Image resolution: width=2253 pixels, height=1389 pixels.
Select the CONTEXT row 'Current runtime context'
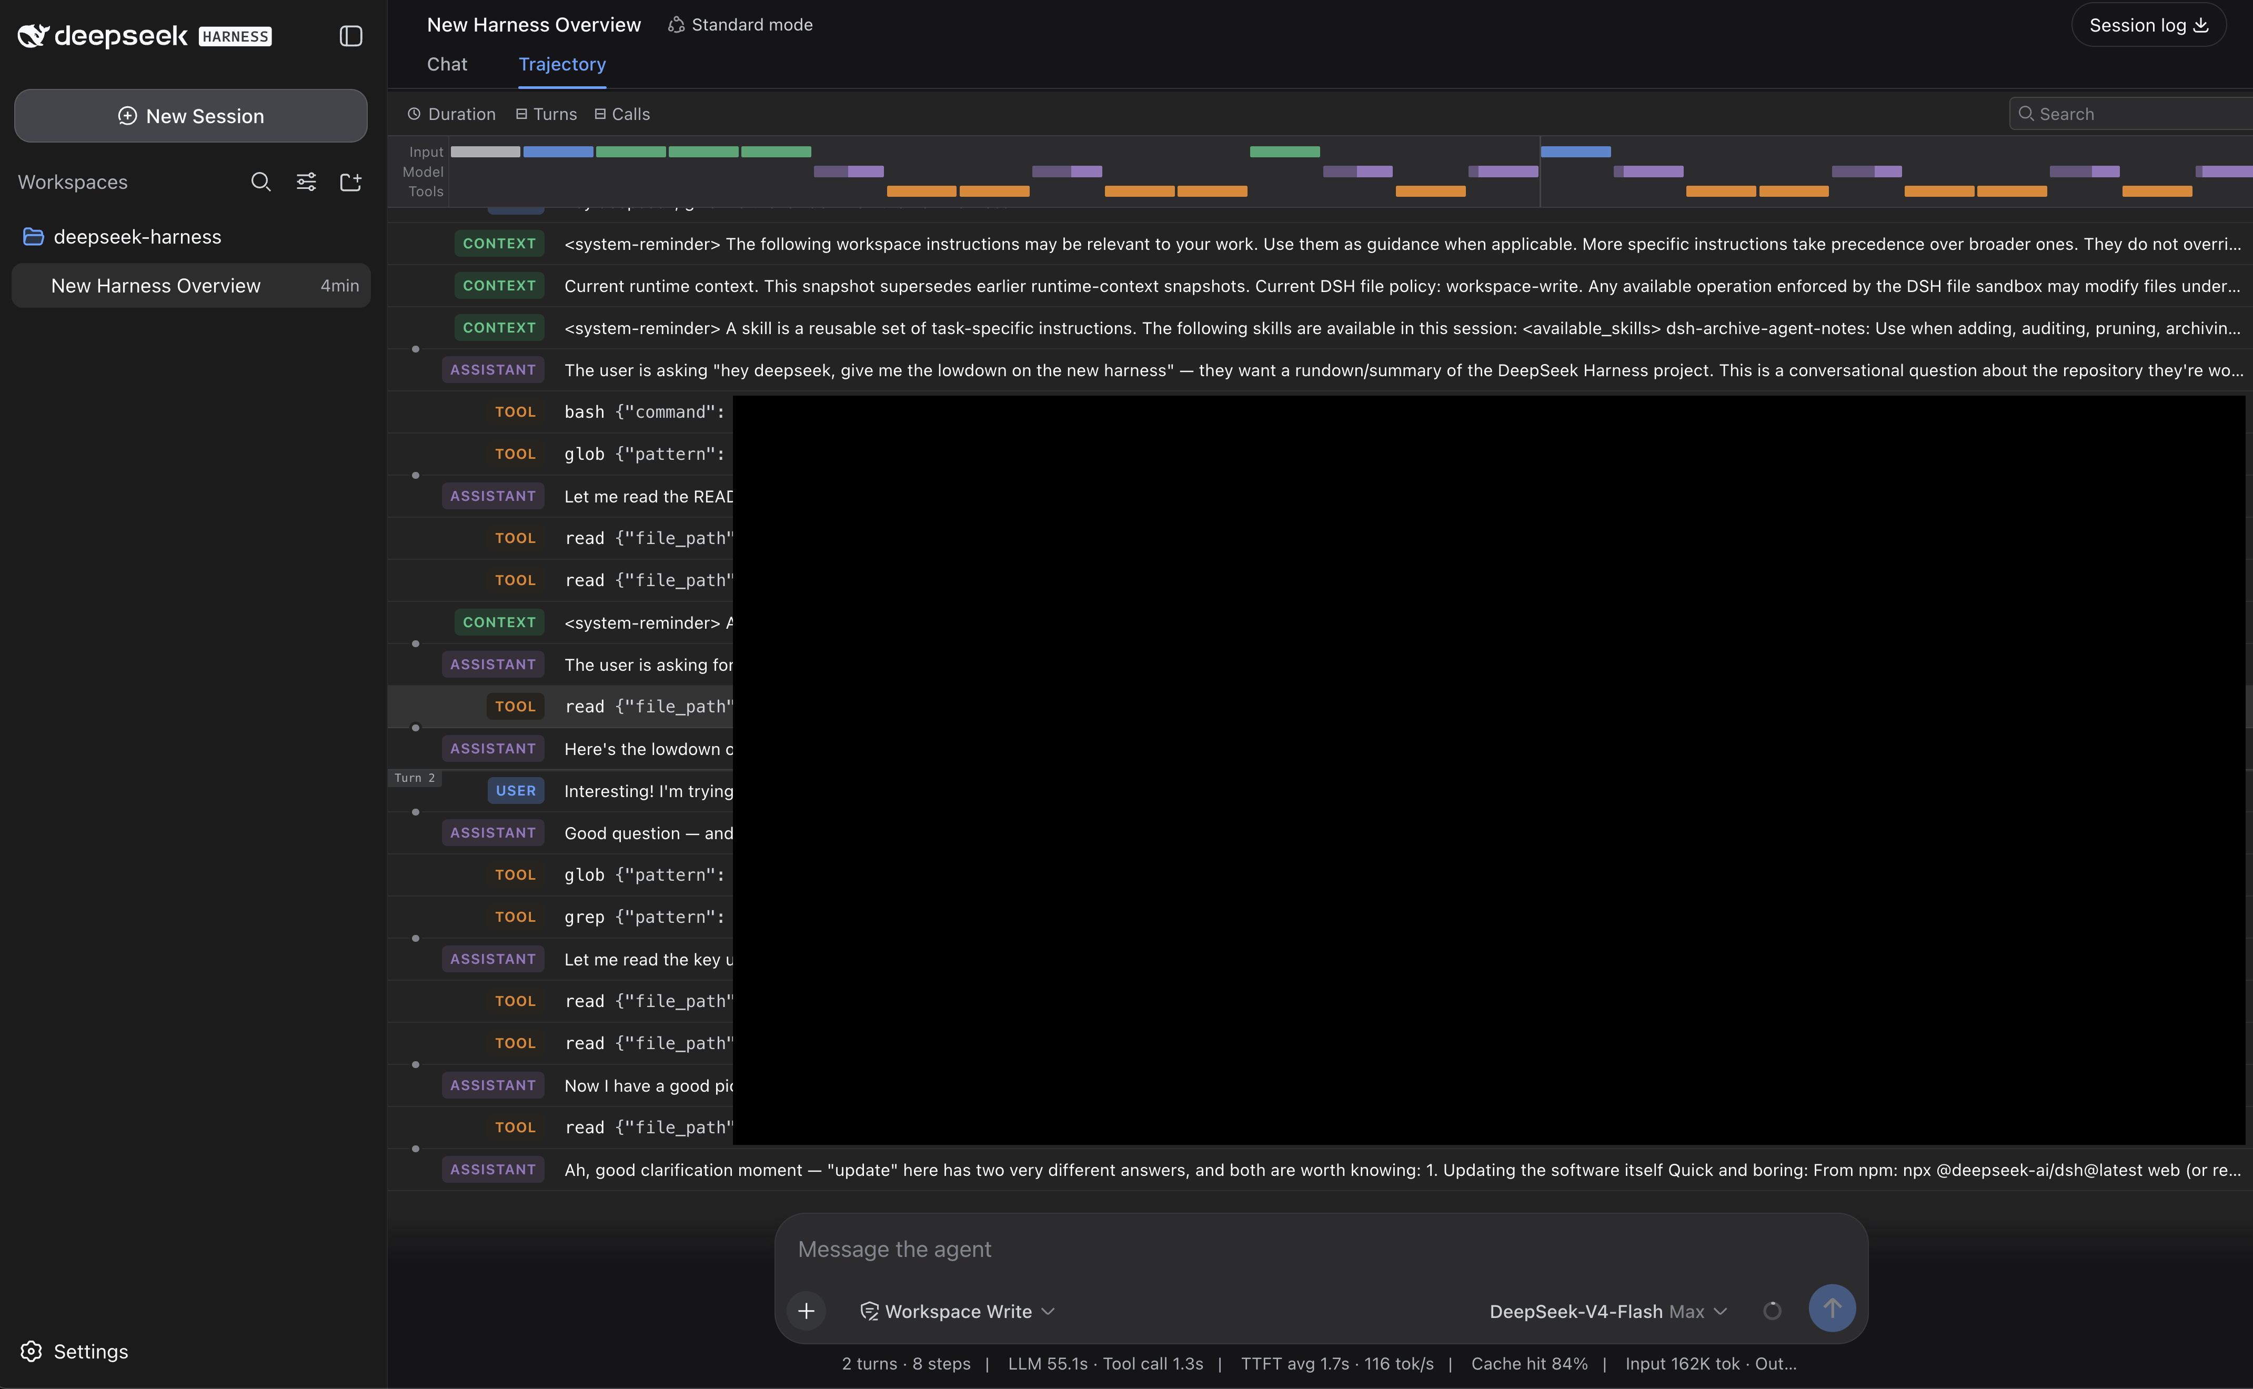tap(1320, 286)
